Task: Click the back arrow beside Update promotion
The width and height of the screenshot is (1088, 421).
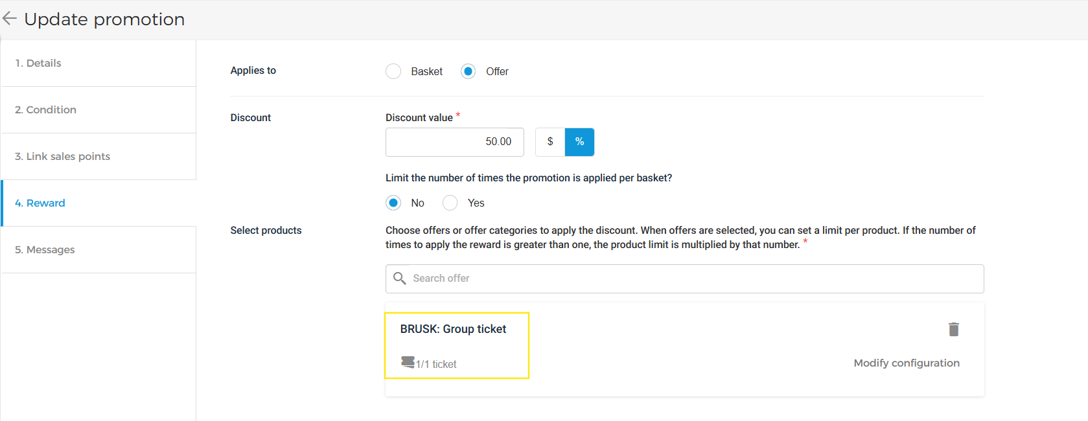Action: pyautogui.click(x=10, y=19)
